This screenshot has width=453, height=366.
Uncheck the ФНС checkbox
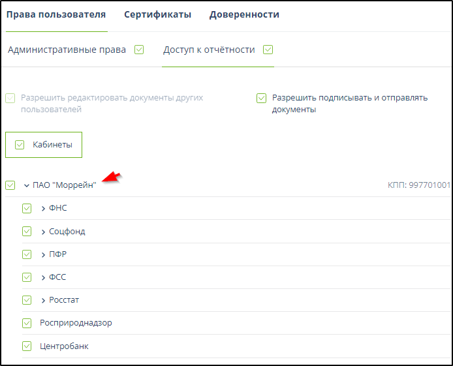coord(27,209)
